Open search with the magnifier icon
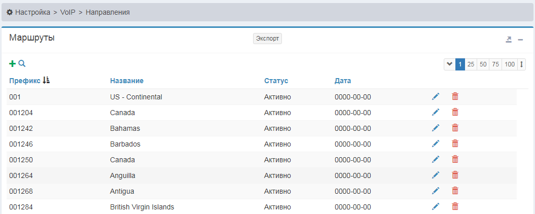 22,64
